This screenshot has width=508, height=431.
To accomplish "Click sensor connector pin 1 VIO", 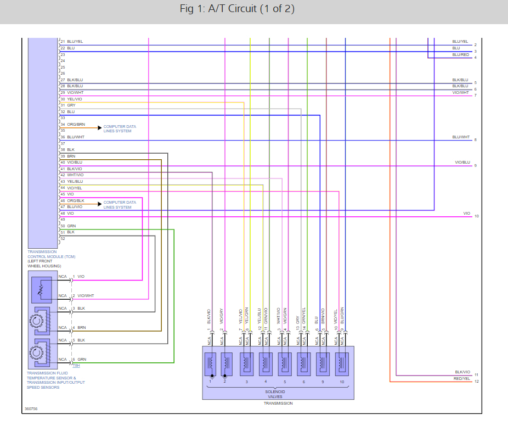I will pyautogui.click(x=79, y=277).
